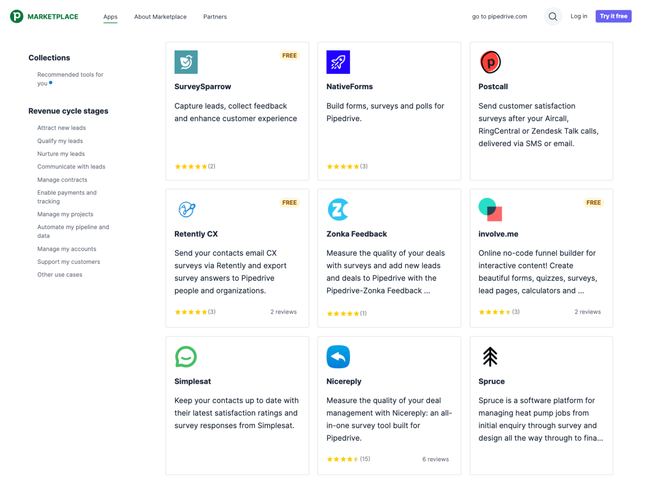Viewport: 658px width, 481px height.
Task: Open the go to pipedrive.com link
Action: 499,16
